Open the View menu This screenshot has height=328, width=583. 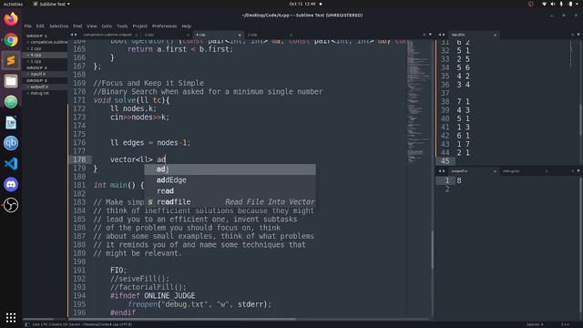click(x=91, y=26)
